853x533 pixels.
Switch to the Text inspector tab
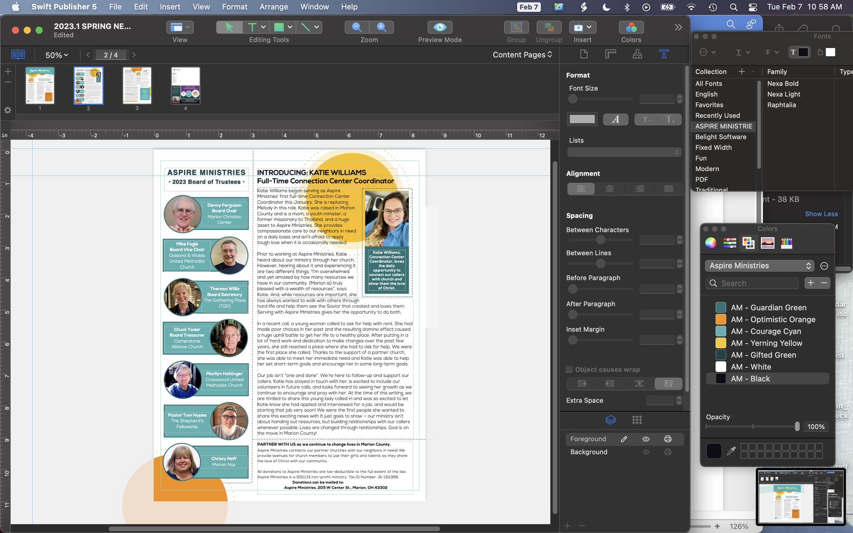[663, 54]
